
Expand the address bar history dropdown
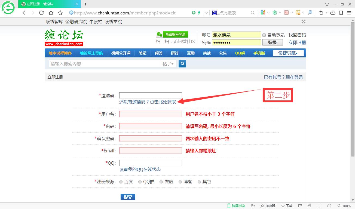point(206,13)
